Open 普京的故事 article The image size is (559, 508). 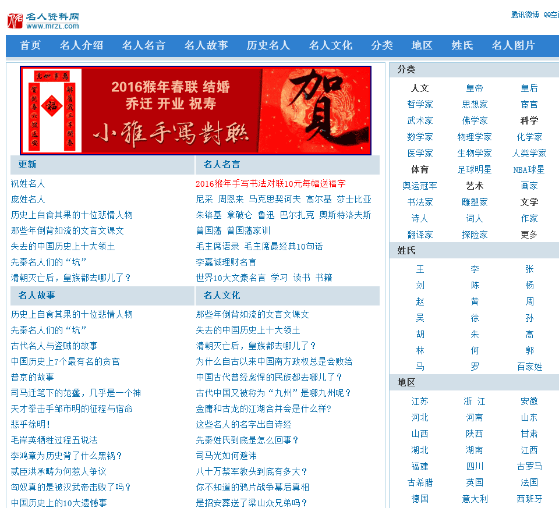click(x=33, y=377)
